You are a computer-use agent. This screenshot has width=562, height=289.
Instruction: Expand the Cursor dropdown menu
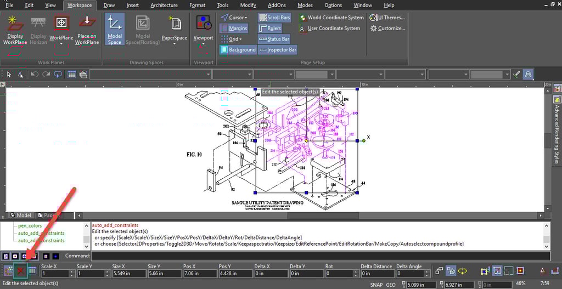click(237, 18)
